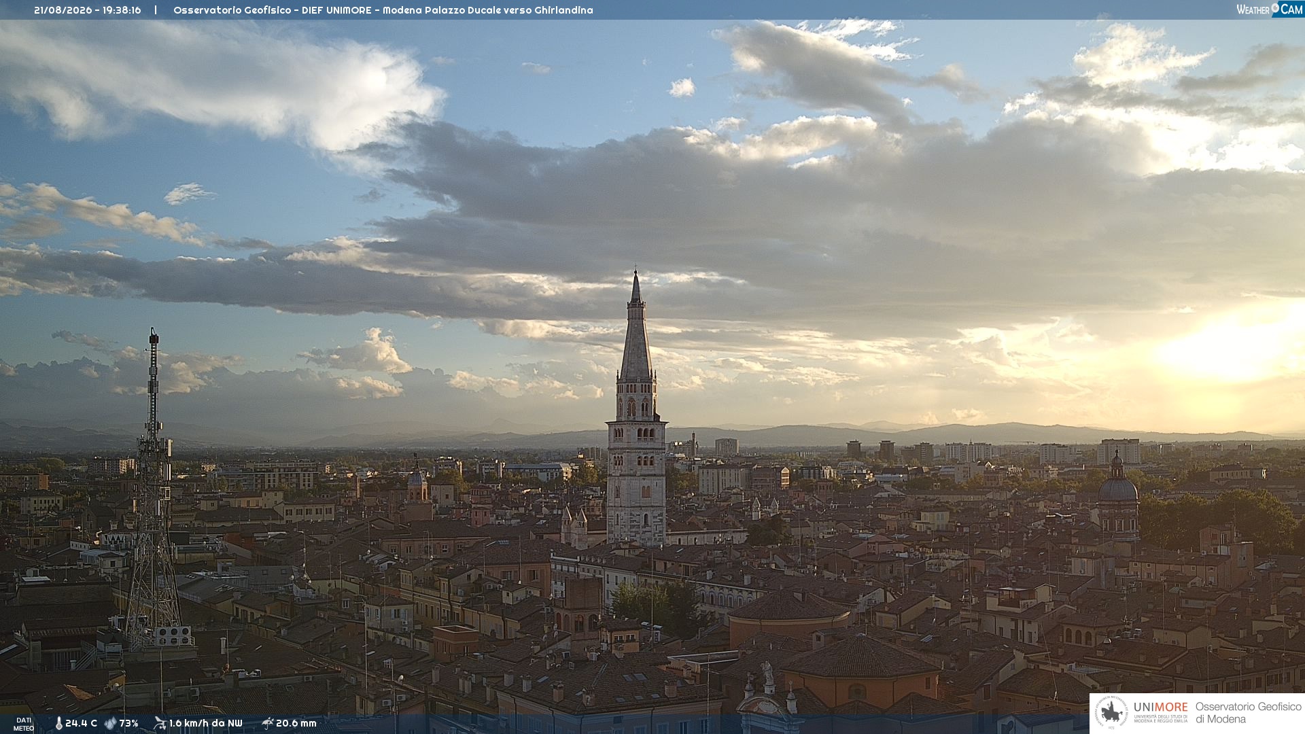Click the WeatherCam camera lens icon
This screenshot has height=734, width=1305.
click(1275, 8)
